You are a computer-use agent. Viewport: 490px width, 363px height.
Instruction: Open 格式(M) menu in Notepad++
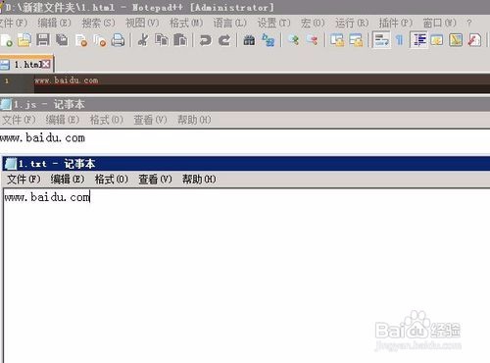point(186,23)
